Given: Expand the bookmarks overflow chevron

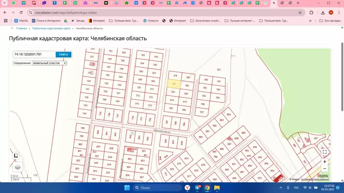Looking at the screenshot, I should pyautogui.click(x=310, y=20).
